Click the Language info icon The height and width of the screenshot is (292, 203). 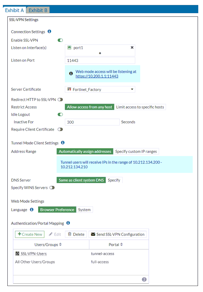coord(32,210)
